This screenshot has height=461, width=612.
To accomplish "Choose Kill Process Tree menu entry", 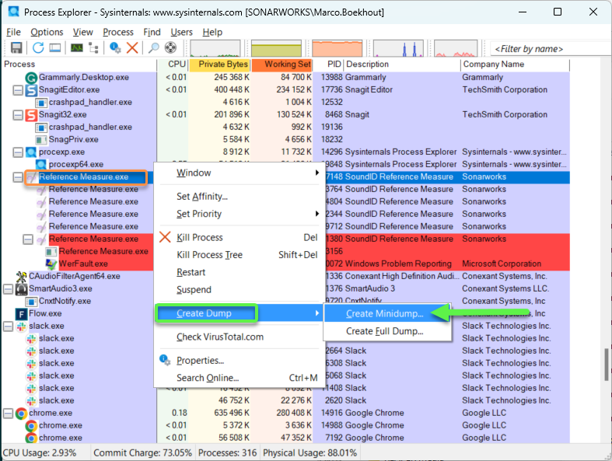I will pyautogui.click(x=240, y=255).
